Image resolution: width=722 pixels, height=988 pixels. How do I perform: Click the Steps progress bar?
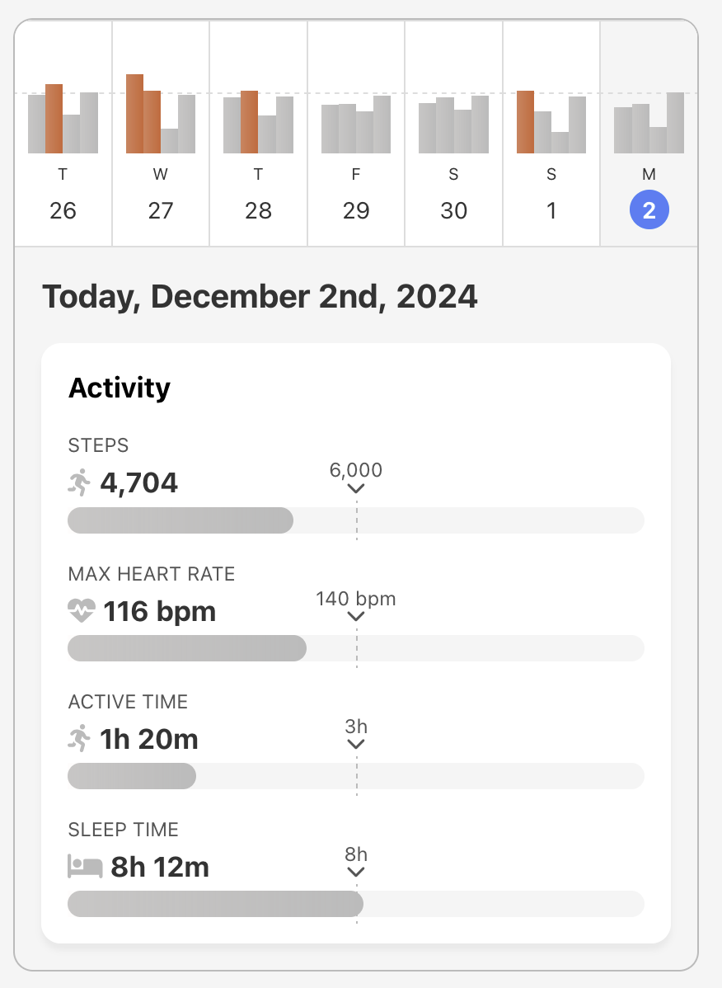[x=355, y=520]
